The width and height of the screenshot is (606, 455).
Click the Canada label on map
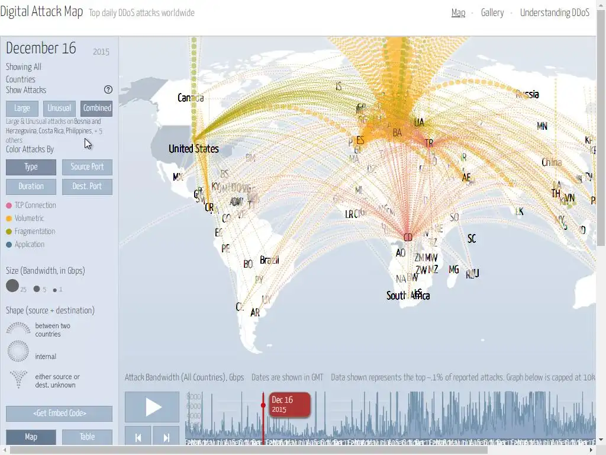click(191, 98)
